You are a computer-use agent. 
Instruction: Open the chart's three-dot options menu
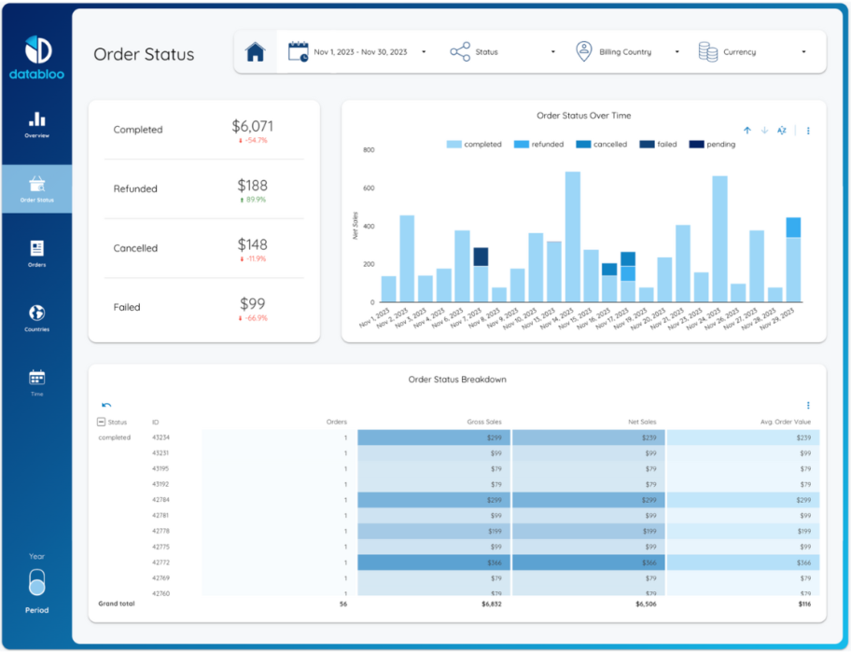(807, 131)
